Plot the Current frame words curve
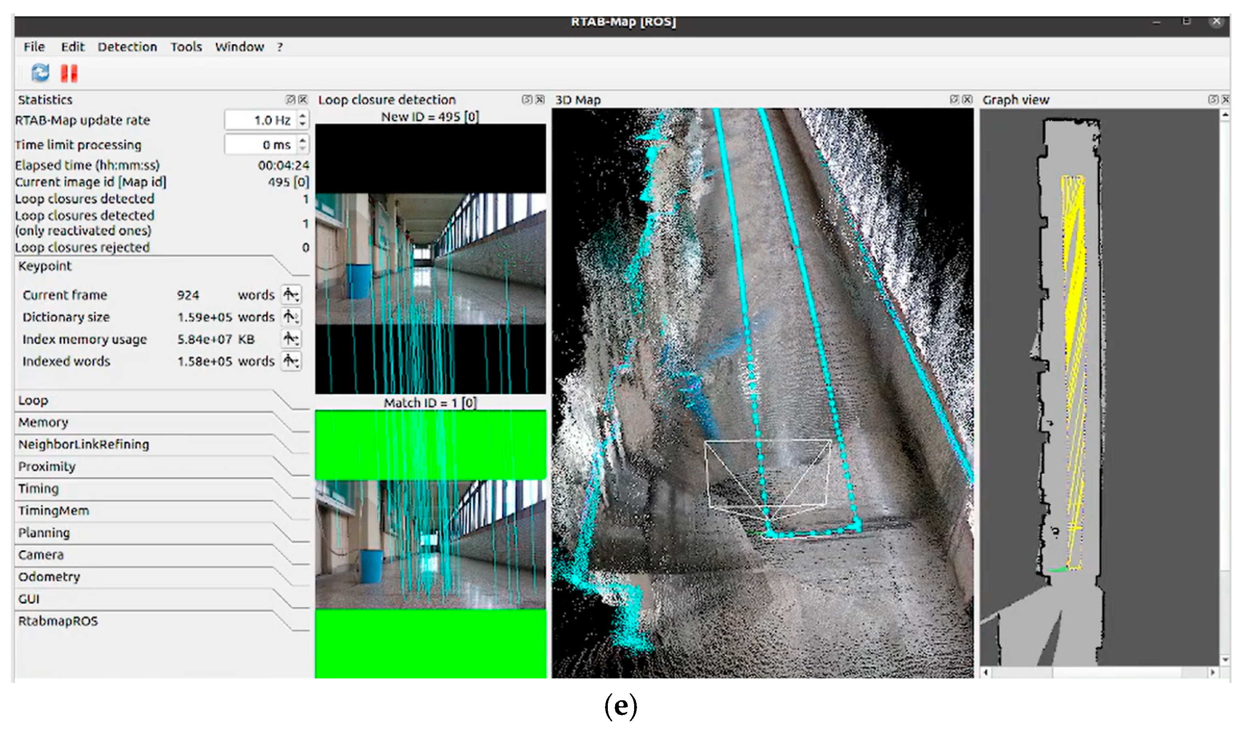 (291, 295)
